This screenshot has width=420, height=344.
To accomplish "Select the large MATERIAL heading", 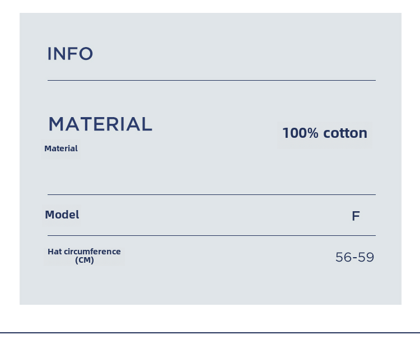I will coord(100,124).
